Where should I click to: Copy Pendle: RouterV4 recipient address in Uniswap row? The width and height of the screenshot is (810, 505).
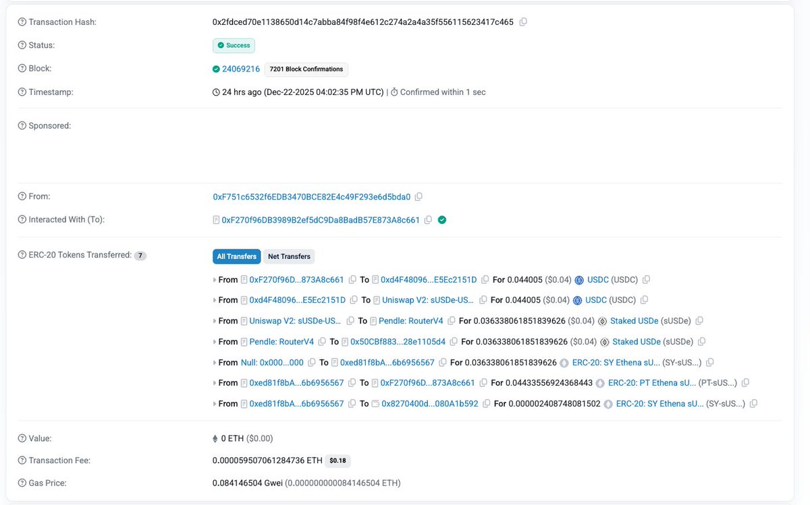click(x=452, y=321)
